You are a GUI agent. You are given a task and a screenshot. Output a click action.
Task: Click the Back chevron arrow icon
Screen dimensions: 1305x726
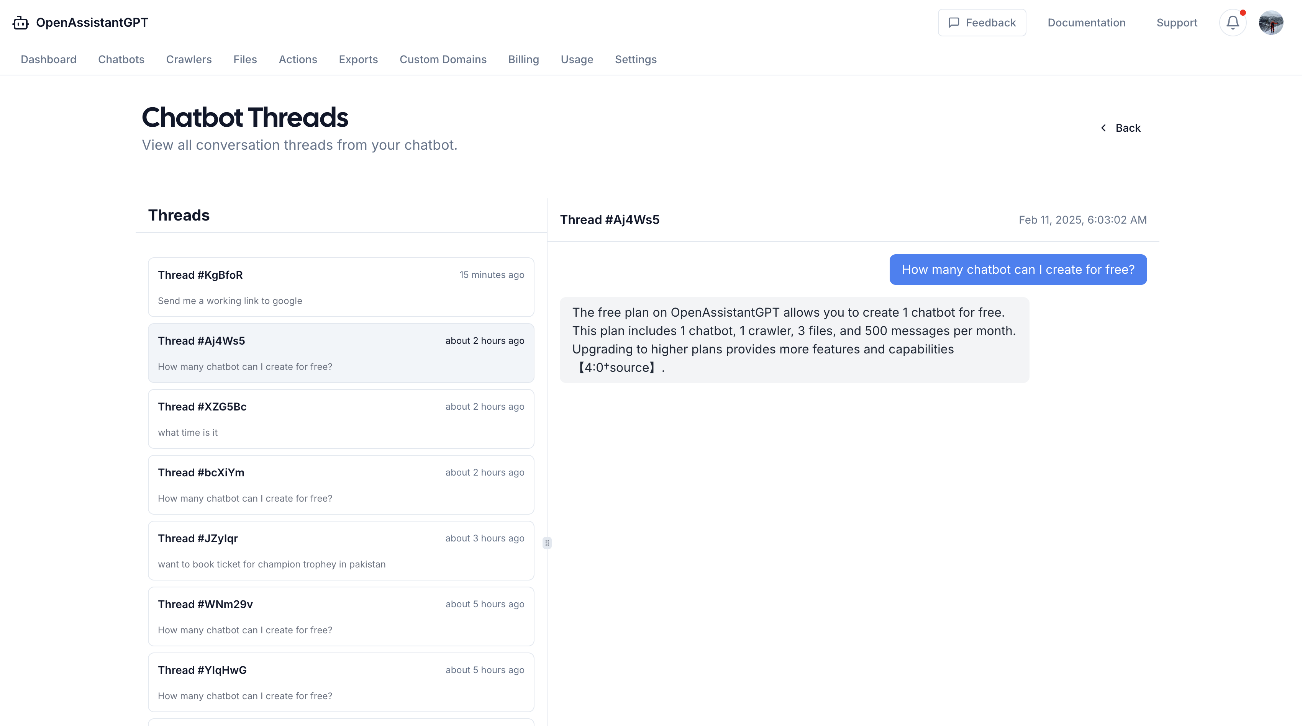click(1103, 128)
